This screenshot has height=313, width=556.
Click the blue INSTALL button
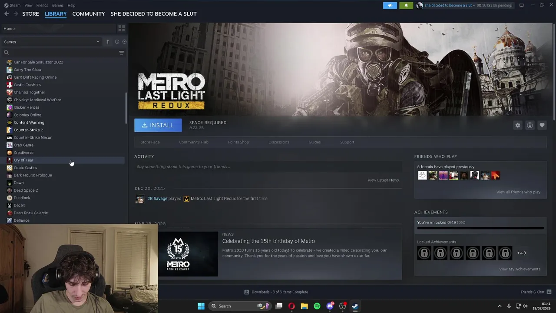pyautogui.click(x=158, y=125)
